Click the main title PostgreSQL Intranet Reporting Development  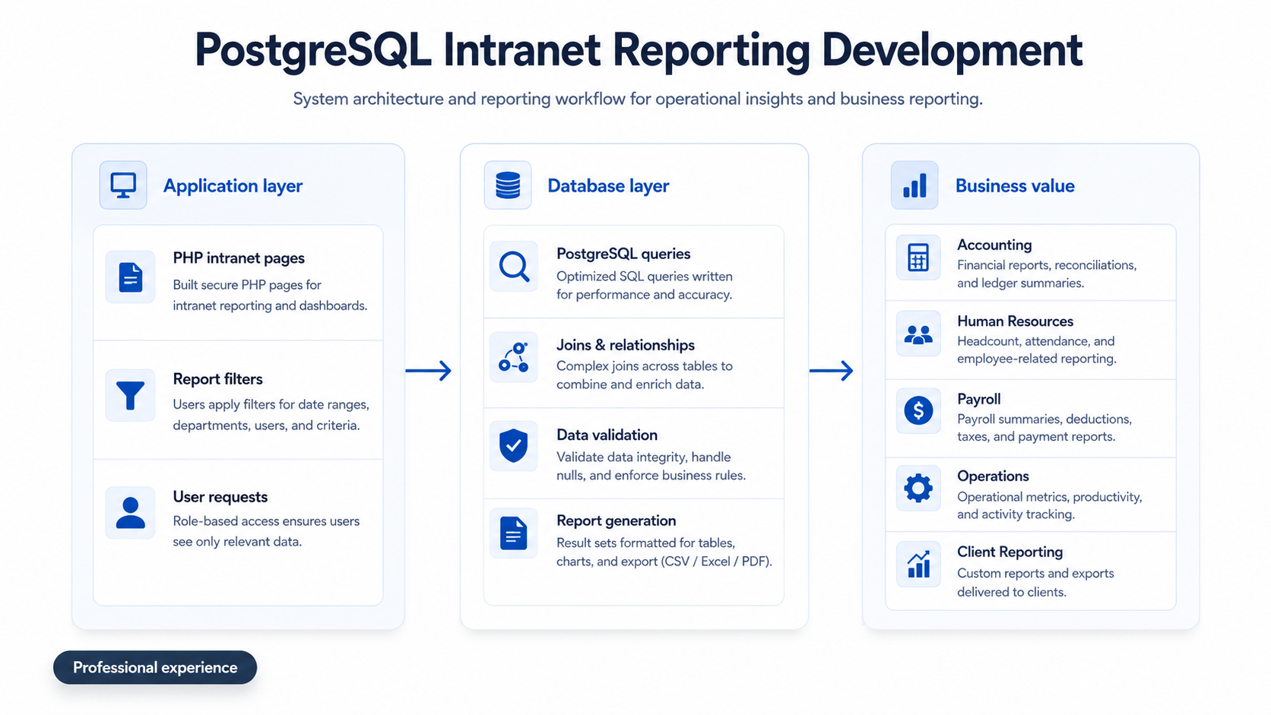[x=639, y=50]
